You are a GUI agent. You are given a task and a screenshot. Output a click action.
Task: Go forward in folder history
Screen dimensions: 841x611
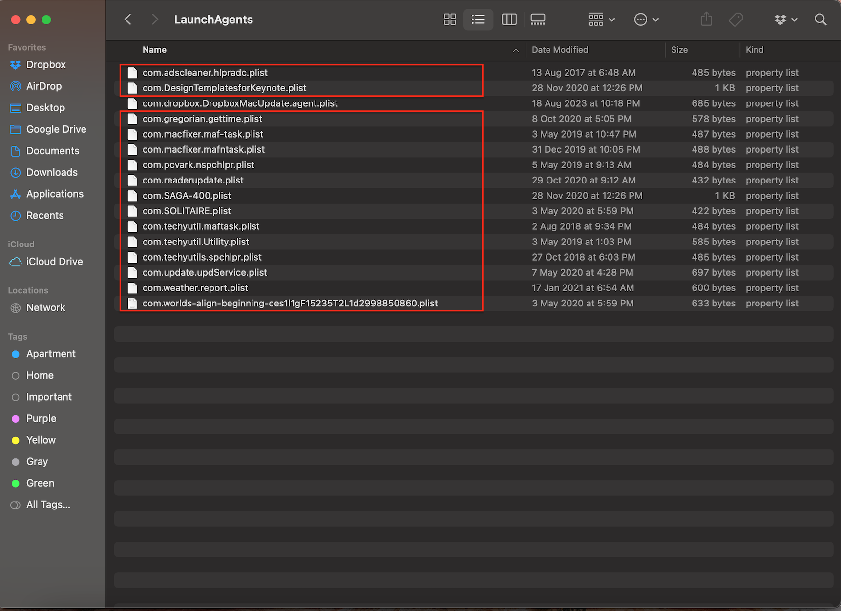(x=155, y=20)
